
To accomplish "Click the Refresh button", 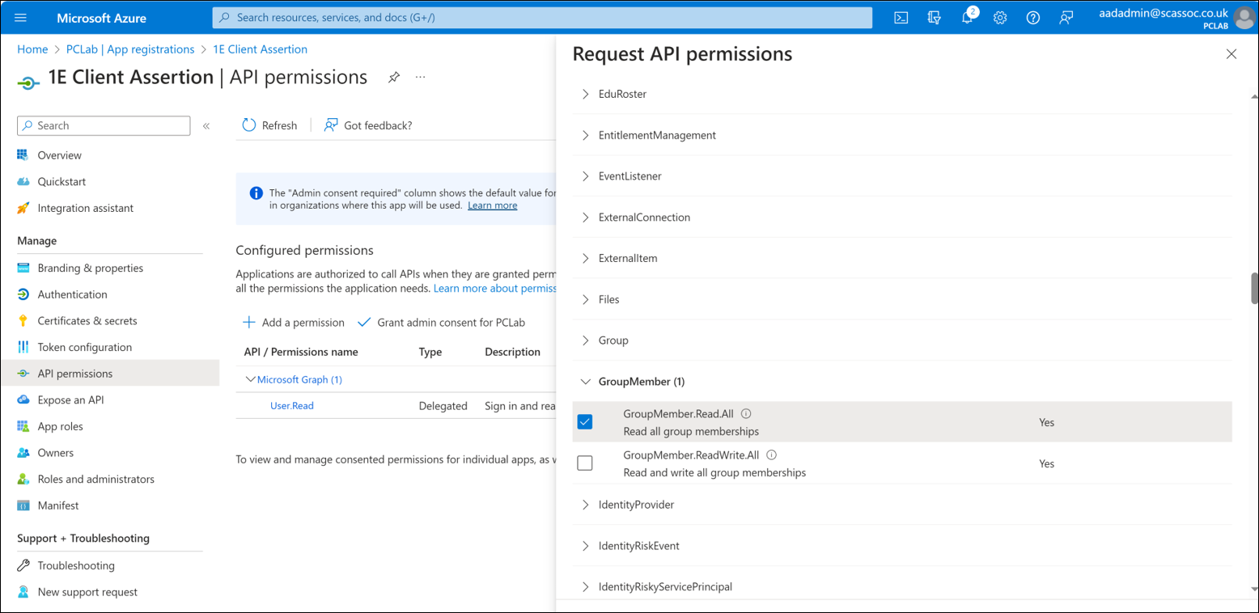I will (x=270, y=125).
